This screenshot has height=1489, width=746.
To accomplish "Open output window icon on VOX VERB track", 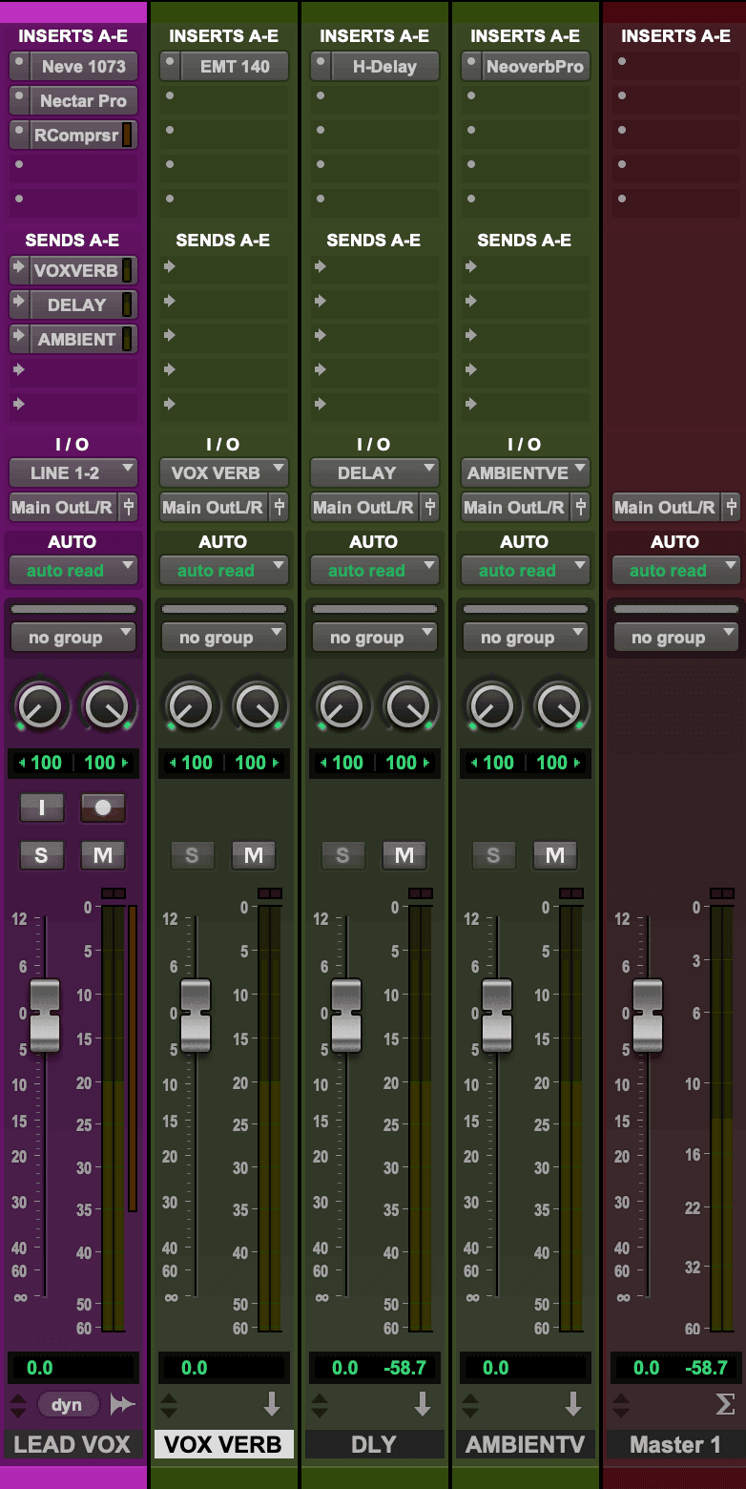I will (279, 508).
